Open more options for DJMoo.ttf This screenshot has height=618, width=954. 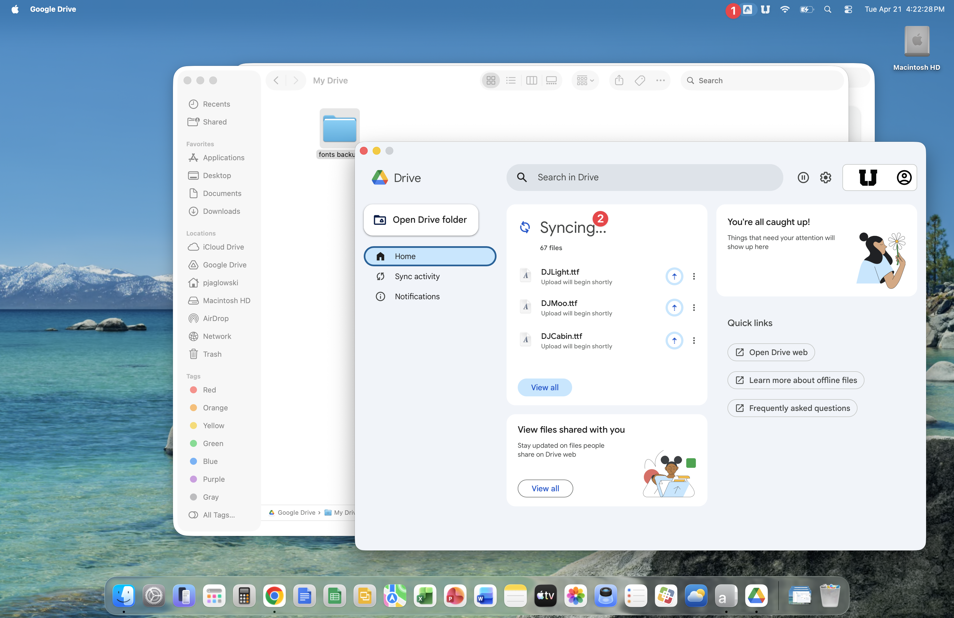tap(693, 308)
